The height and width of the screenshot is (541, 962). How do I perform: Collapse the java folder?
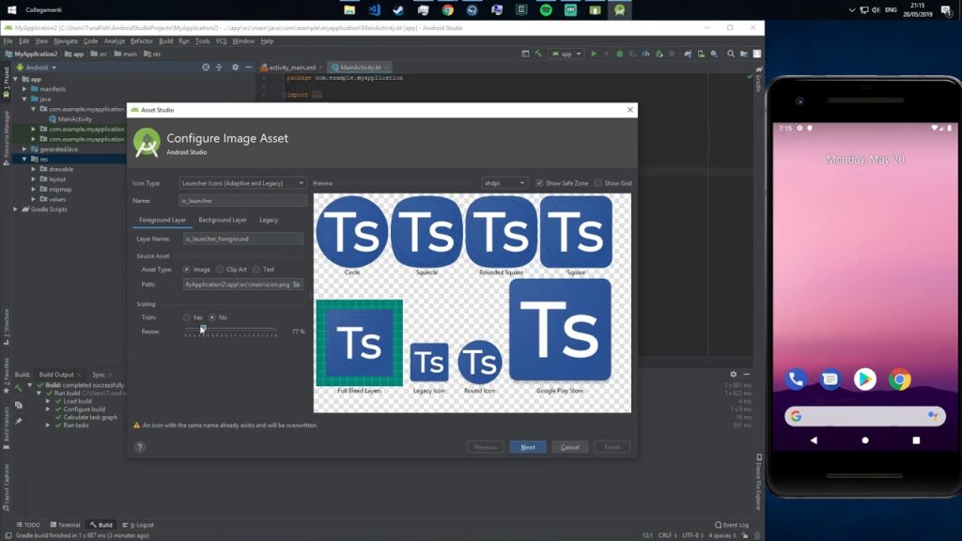click(24, 99)
